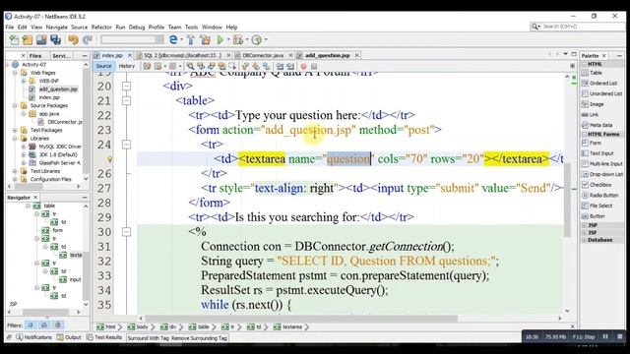Screen dimensions: 630x354
Task: Select Text Input in the Palette
Action: point(601,153)
